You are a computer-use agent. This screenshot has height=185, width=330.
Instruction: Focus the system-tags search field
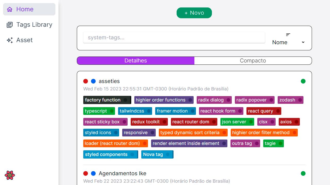[174, 38]
